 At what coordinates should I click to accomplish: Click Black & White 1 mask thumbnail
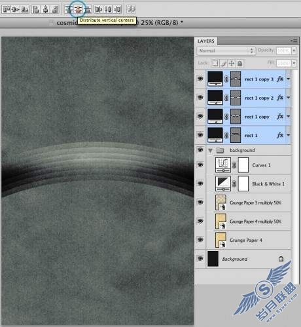[x=243, y=183]
